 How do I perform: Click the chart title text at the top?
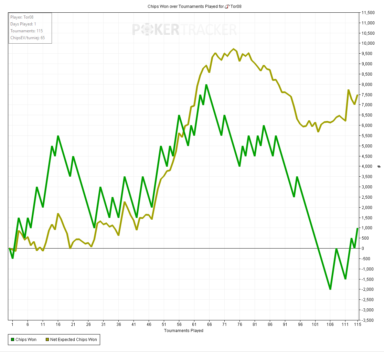pyautogui.click(x=186, y=7)
